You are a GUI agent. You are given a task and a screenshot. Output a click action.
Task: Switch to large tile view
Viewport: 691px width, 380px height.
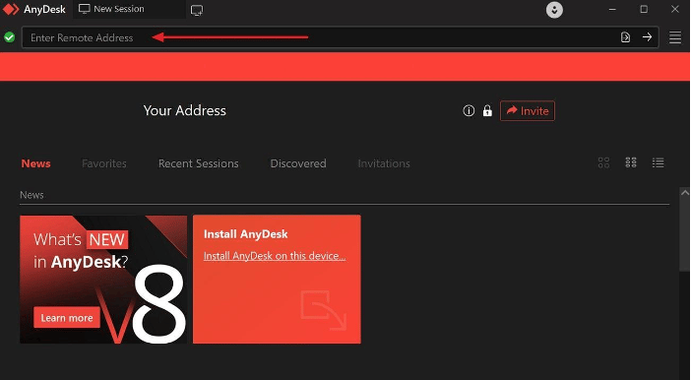coord(603,162)
